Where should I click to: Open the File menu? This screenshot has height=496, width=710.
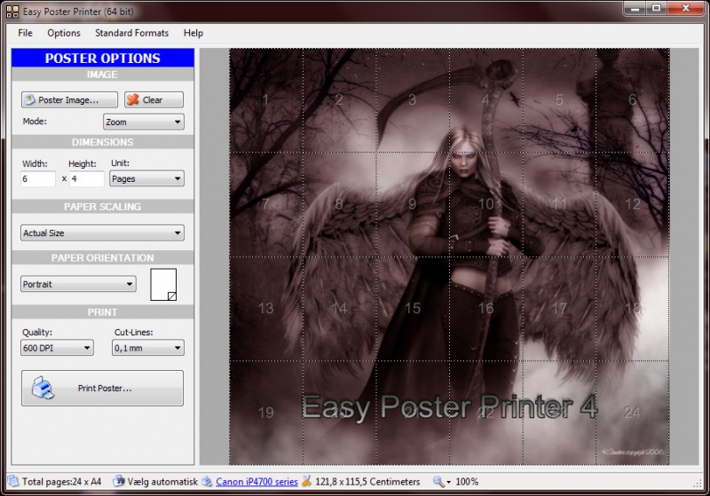coord(25,33)
